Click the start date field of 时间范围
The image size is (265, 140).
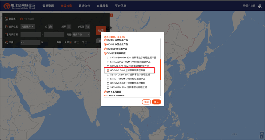[31, 34]
